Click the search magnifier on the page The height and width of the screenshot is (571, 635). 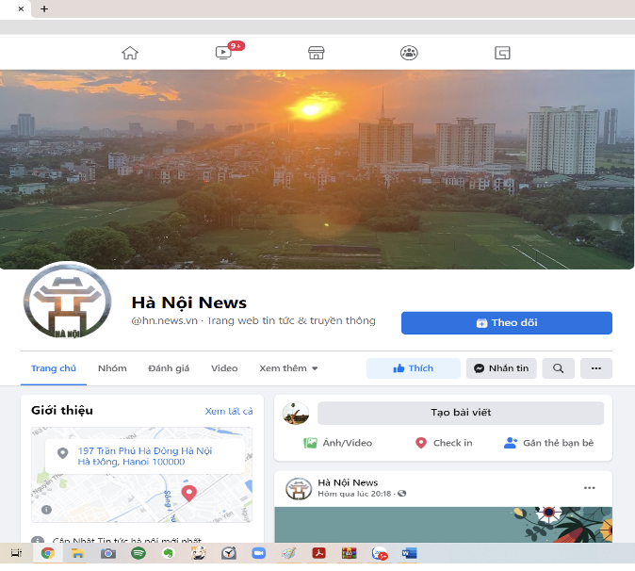click(558, 368)
